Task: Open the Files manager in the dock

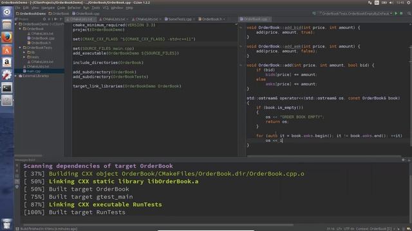Action: pos(7,25)
